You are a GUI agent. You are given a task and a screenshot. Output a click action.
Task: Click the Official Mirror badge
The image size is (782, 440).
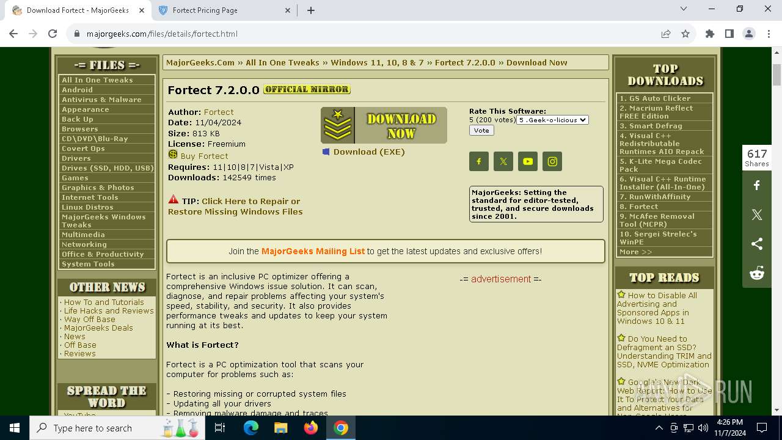307,89
